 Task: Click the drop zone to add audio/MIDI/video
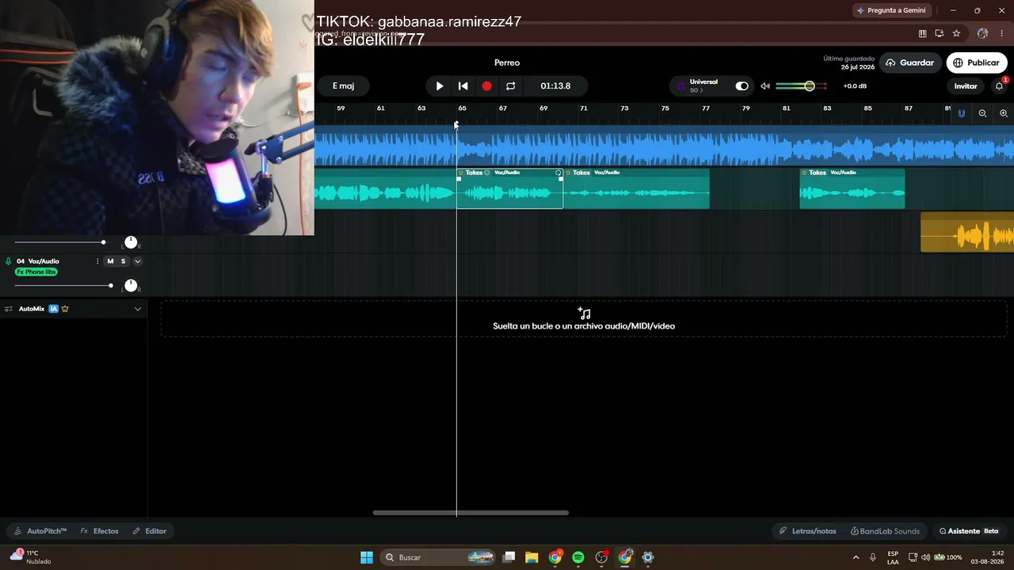click(x=584, y=319)
